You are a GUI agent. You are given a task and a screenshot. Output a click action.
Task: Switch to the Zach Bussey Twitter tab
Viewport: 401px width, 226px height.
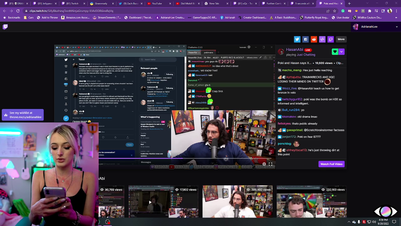coord(130,3)
